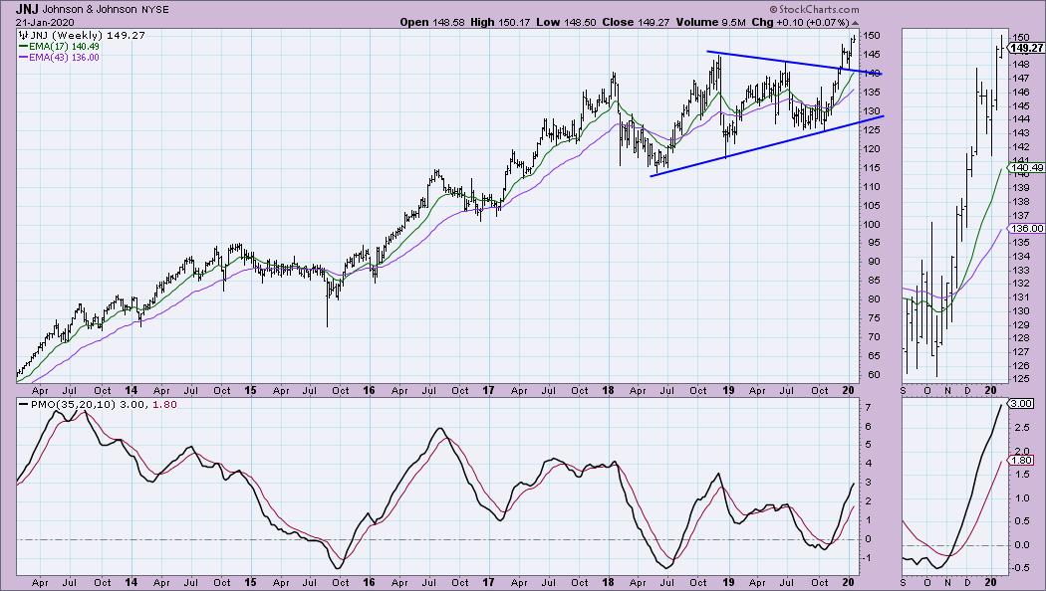
Task: Click year 19 on the PMO panel time axis
Action: click(728, 582)
